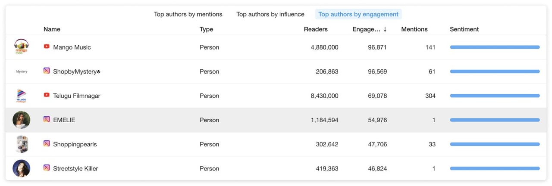552x186 pixels.
Task: Click Streetstyle Killer readers value 419,363
Action: (x=327, y=168)
